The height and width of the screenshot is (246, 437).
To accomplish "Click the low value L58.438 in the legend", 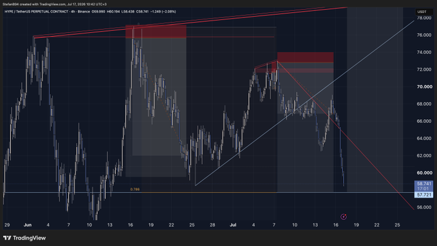I will coord(128,12).
